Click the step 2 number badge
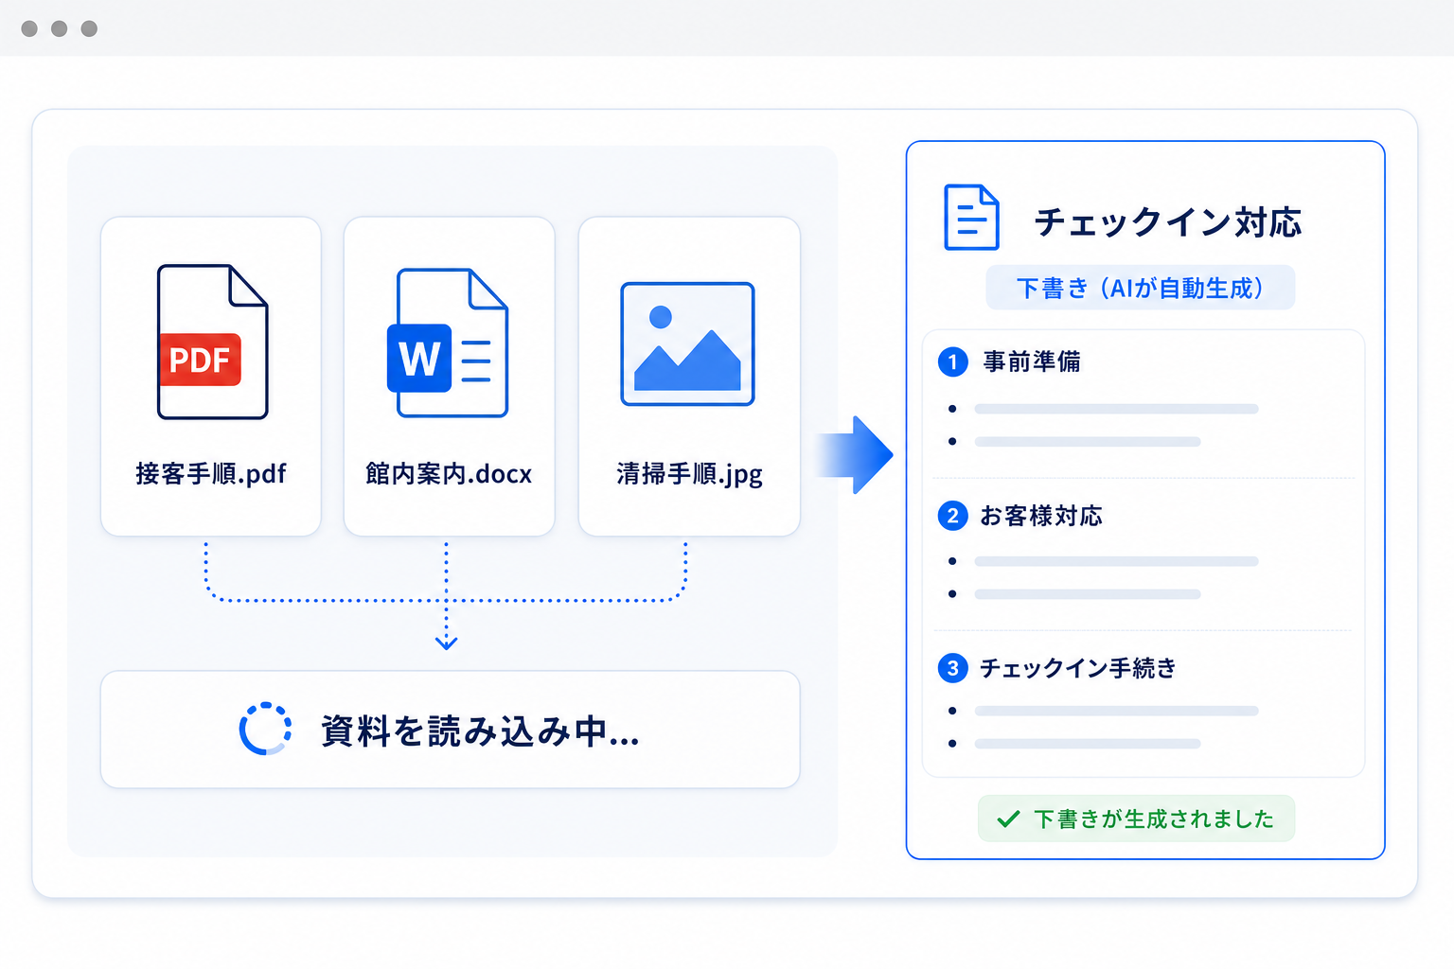This screenshot has width=1454, height=969. (952, 516)
